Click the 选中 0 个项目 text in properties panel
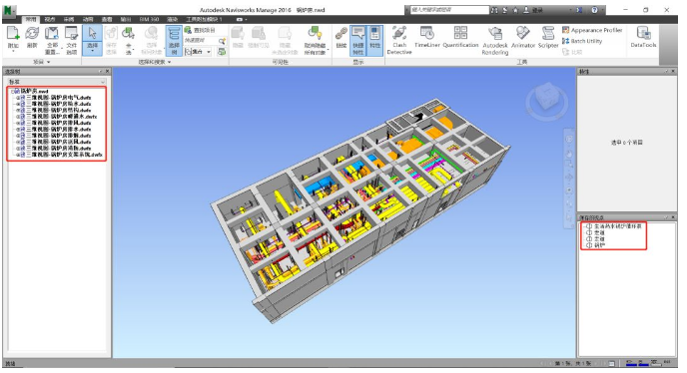The height and width of the screenshot is (373, 687). pyautogui.click(x=626, y=143)
